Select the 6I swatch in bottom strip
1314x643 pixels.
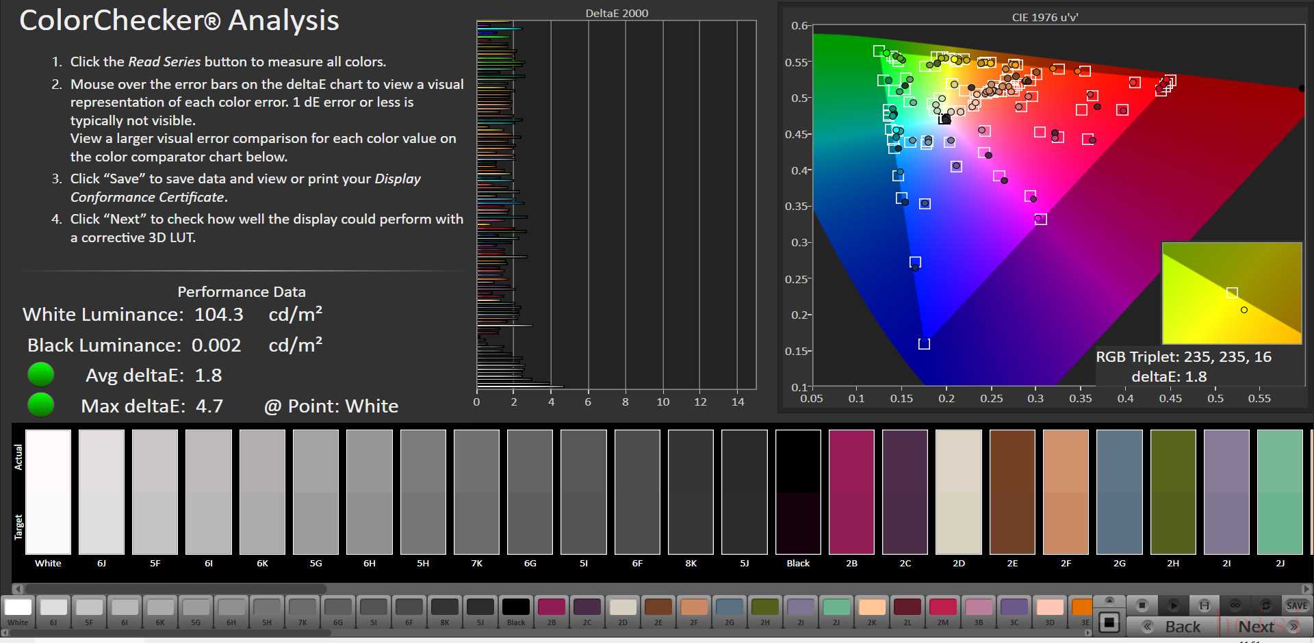click(125, 612)
